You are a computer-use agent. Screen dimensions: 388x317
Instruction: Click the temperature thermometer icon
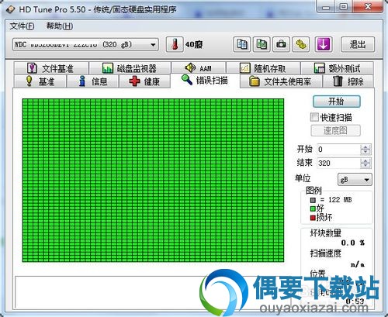click(x=175, y=44)
